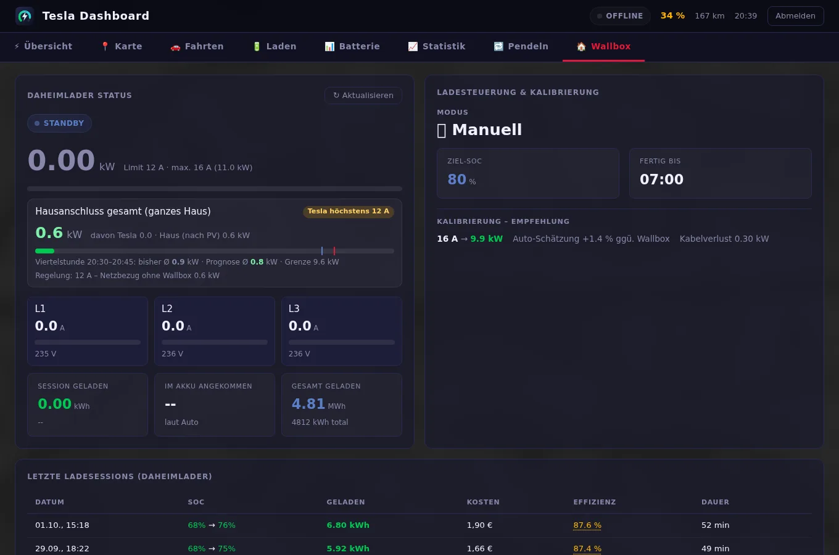Open Laden via its green battery icon

tap(257, 46)
